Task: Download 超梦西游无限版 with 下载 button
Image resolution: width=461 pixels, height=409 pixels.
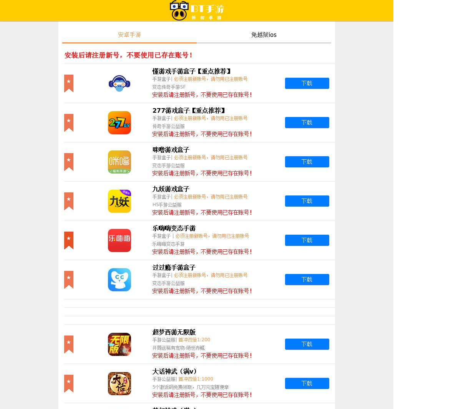Action: point(307,344)
